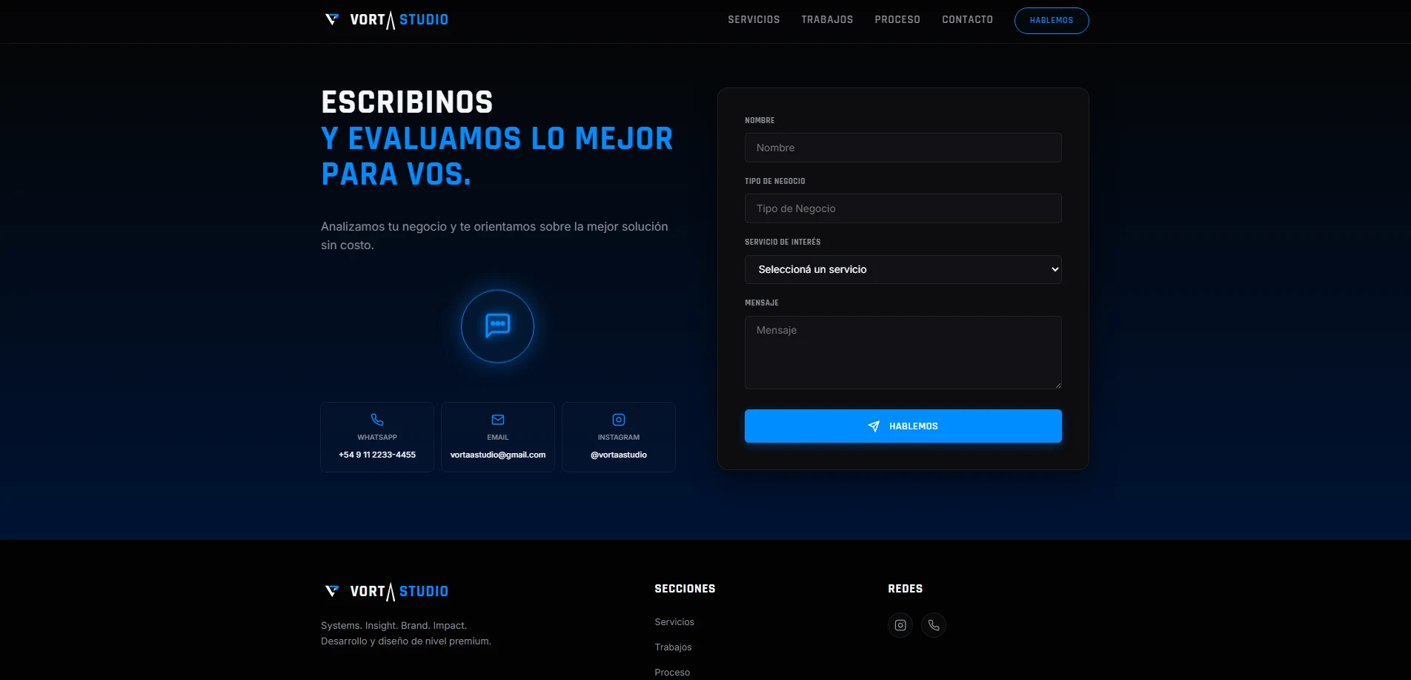This screenshot has height=680, width=1411.
Task: Click the vortaastudio@gmail.com email address
Action: point(498,455)
